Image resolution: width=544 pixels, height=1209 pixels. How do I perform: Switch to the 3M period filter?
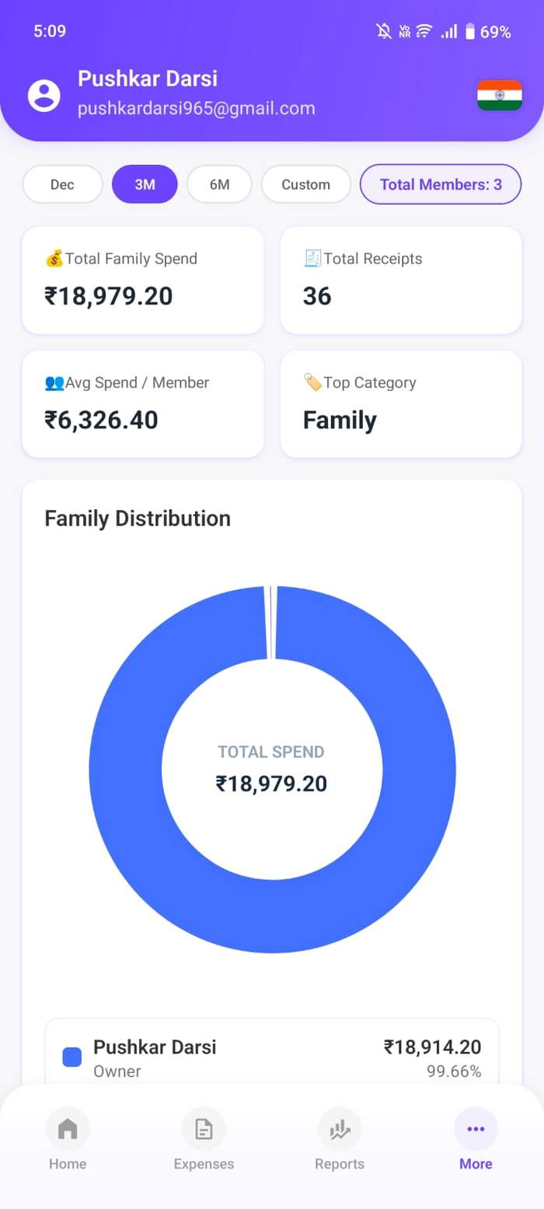click(x=145, y=184)
